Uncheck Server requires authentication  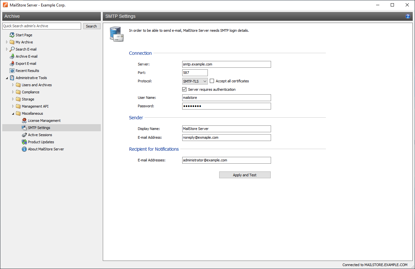(x=184, y=89)
